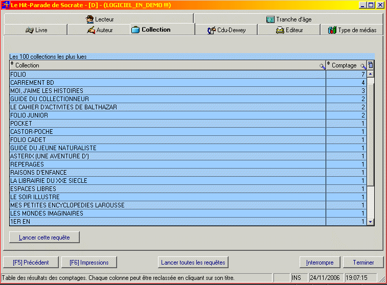Click the [F5] Précédent button

pyautogui.click(x=31, y=263)
